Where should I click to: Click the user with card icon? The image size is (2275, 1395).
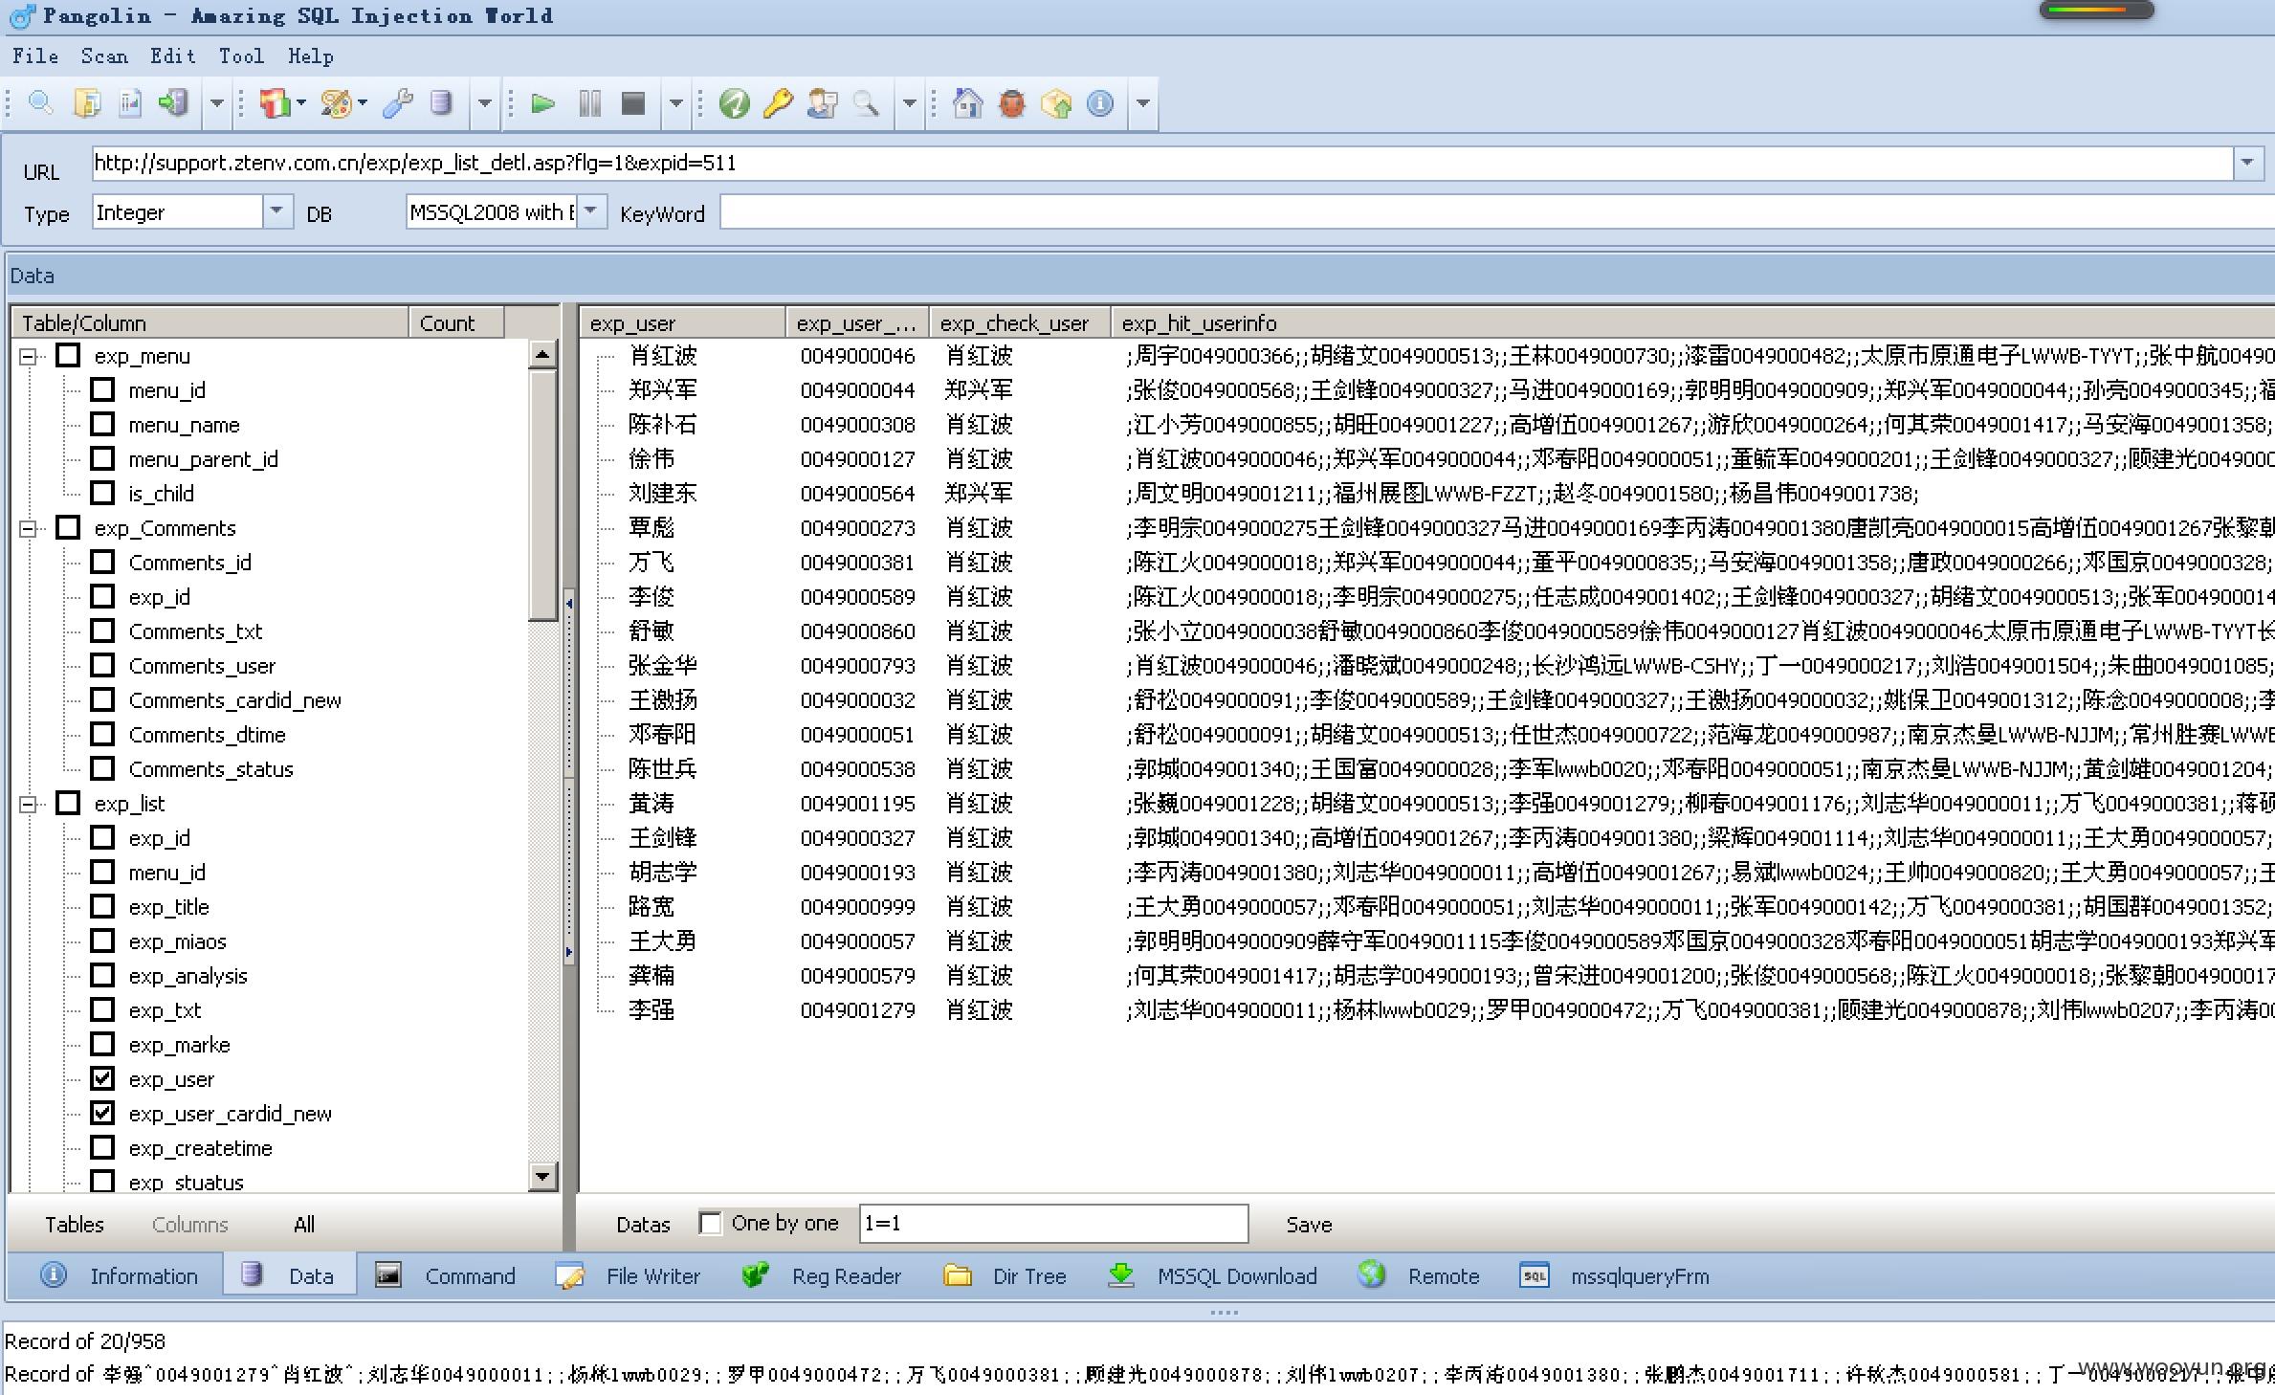tap(823, 102)
